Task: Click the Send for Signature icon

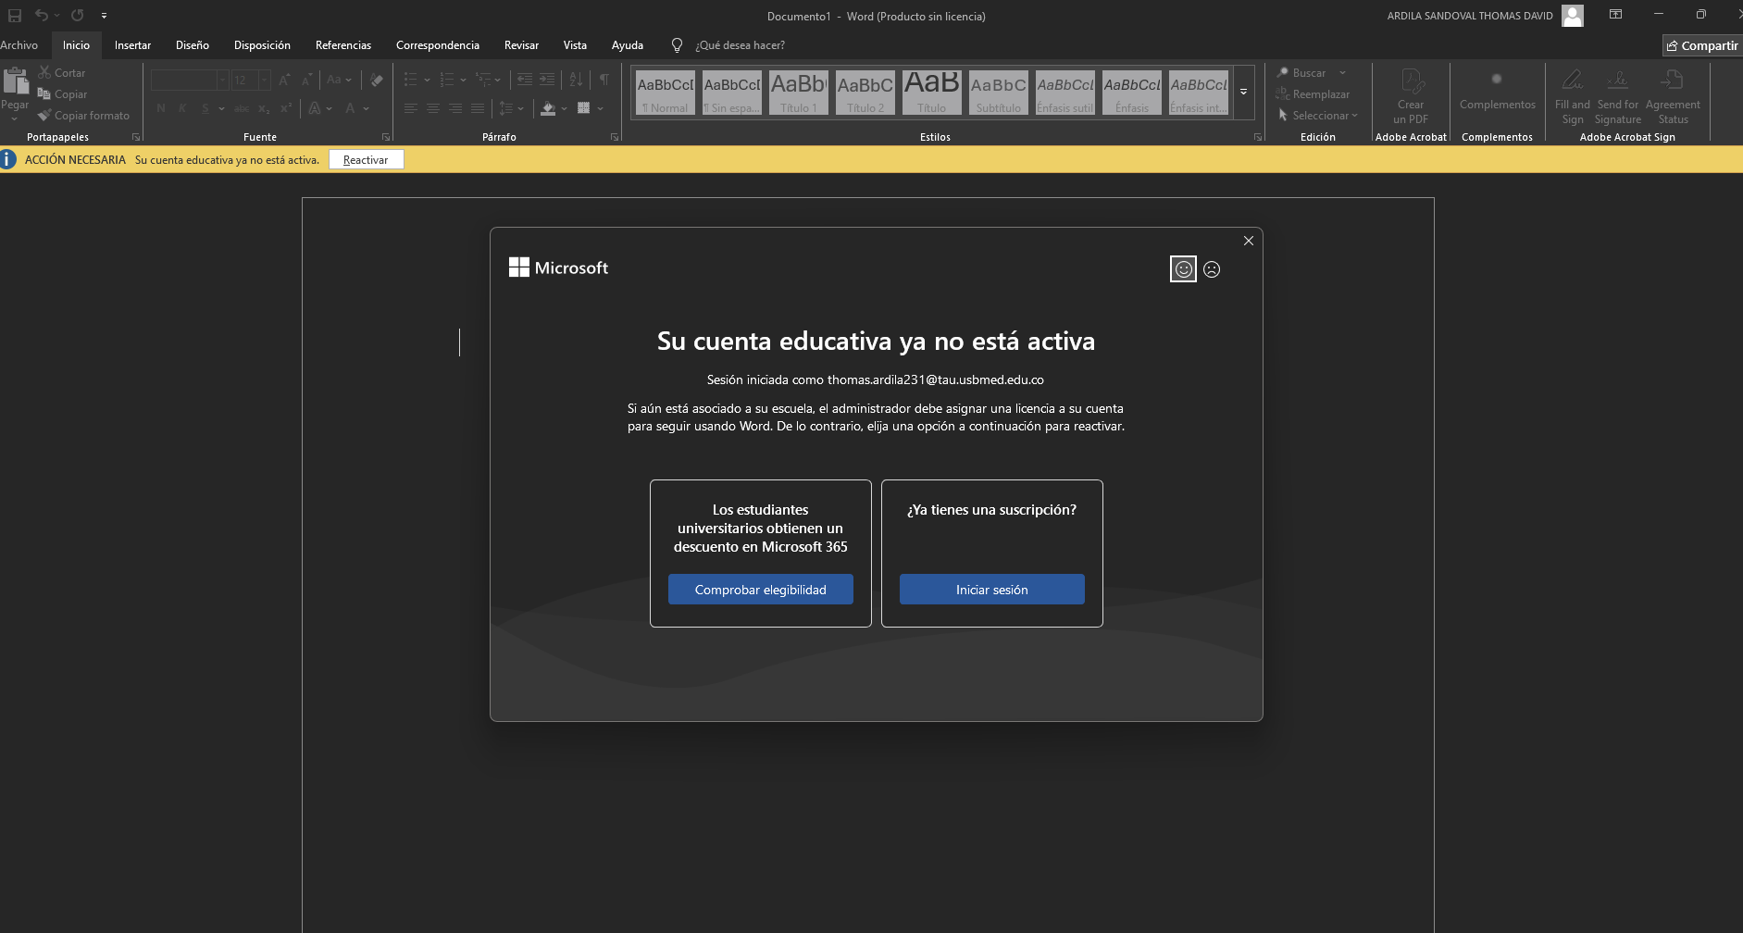Action: (x=1617, y=96)
